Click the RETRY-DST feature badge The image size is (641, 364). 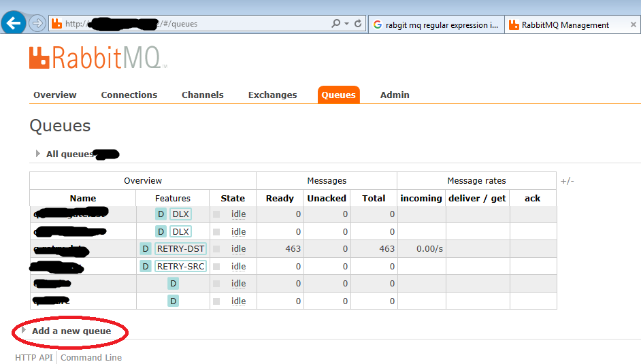click(181, 249)
